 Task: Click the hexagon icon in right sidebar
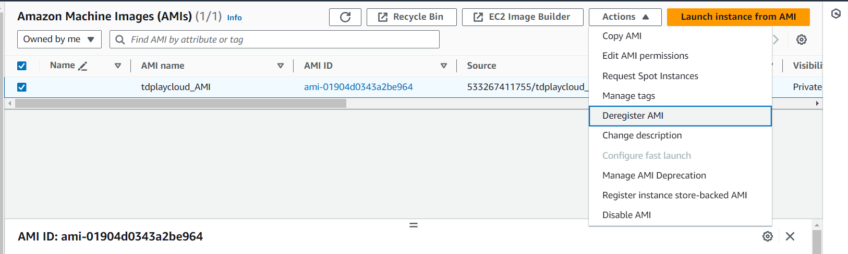pyautogui.click(x=836, y=14)
